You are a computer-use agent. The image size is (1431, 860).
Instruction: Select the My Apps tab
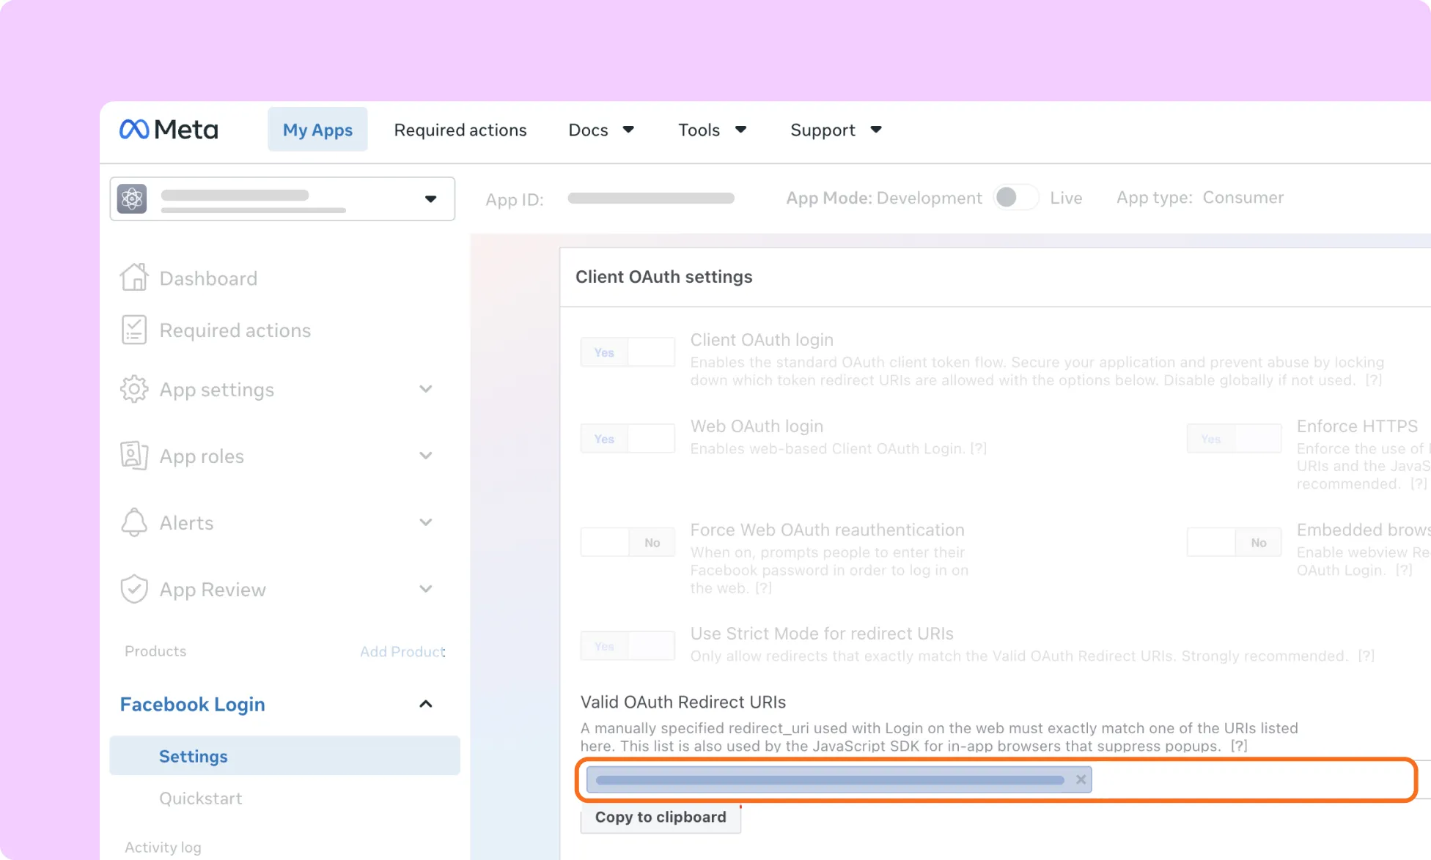317,130
